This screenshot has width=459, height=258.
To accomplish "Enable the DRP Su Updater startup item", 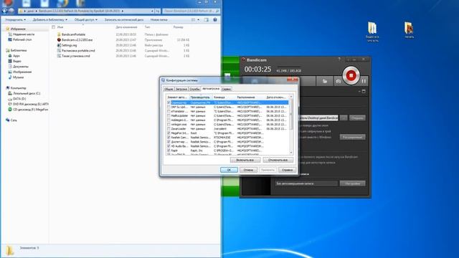I will (169, 107).
